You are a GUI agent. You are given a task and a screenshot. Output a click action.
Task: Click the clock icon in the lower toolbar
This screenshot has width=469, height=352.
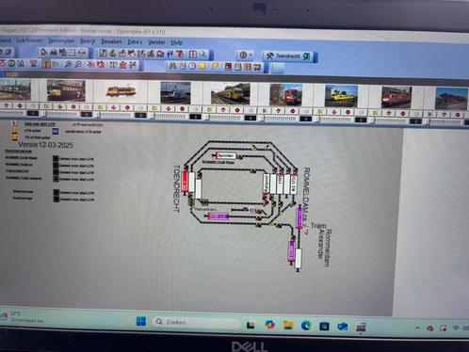(192, 66)
